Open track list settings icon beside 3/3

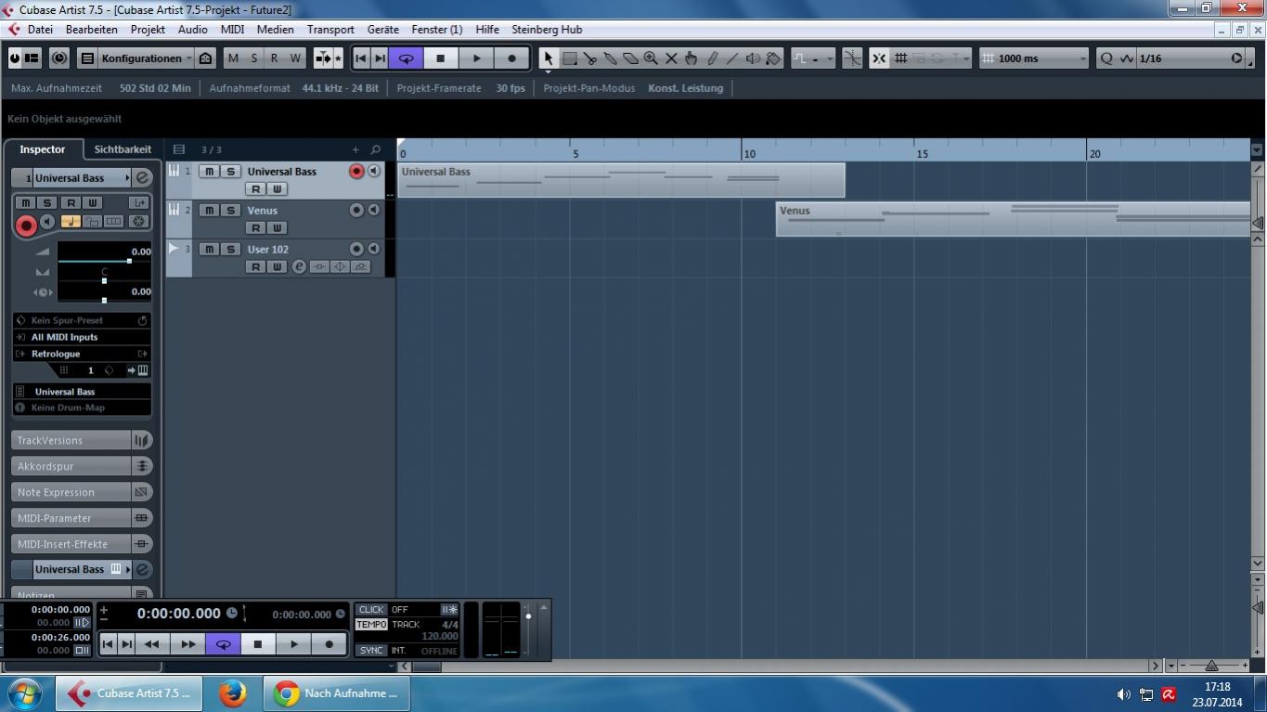(179, 149)
